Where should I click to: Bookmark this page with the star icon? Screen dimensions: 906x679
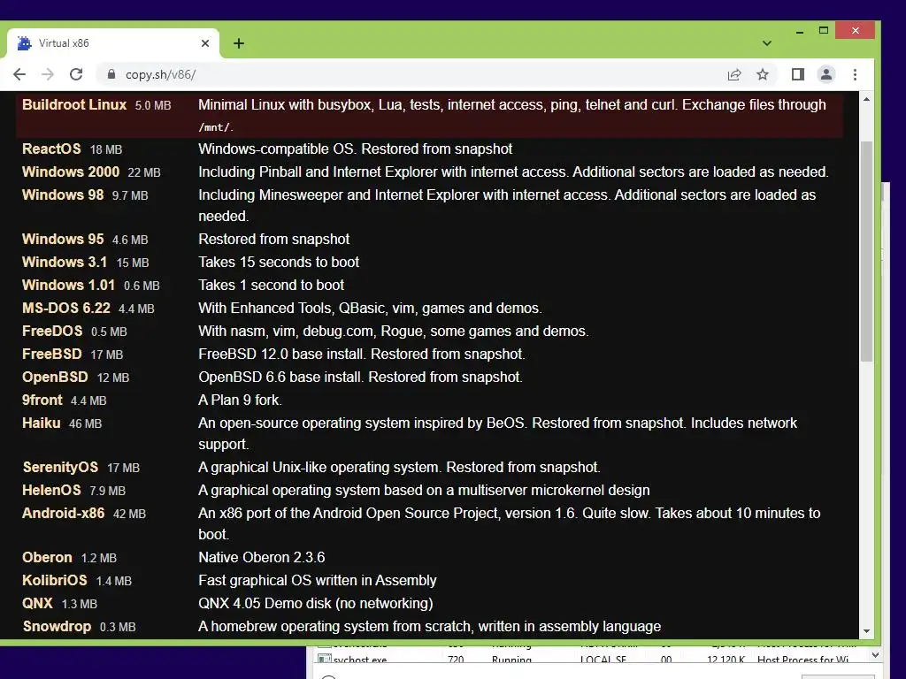(763, 74)
